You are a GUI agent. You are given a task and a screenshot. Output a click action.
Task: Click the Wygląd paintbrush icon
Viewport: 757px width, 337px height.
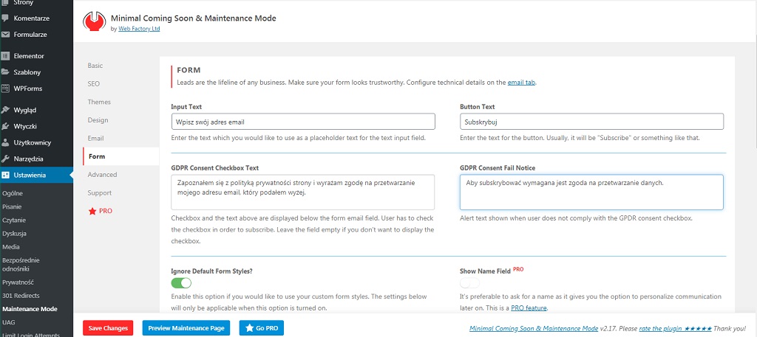coord(5,110)
